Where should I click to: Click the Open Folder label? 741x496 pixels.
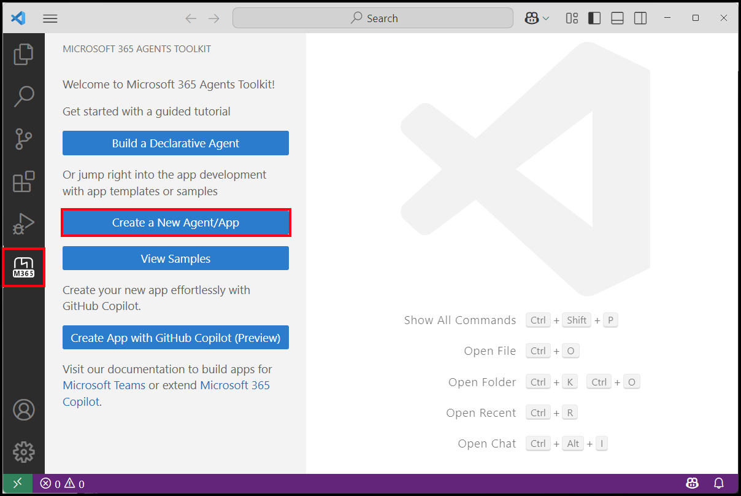point(482,382)
